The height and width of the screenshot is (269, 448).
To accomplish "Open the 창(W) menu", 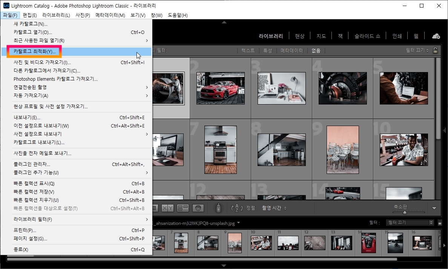I will [x=156, y=15].
